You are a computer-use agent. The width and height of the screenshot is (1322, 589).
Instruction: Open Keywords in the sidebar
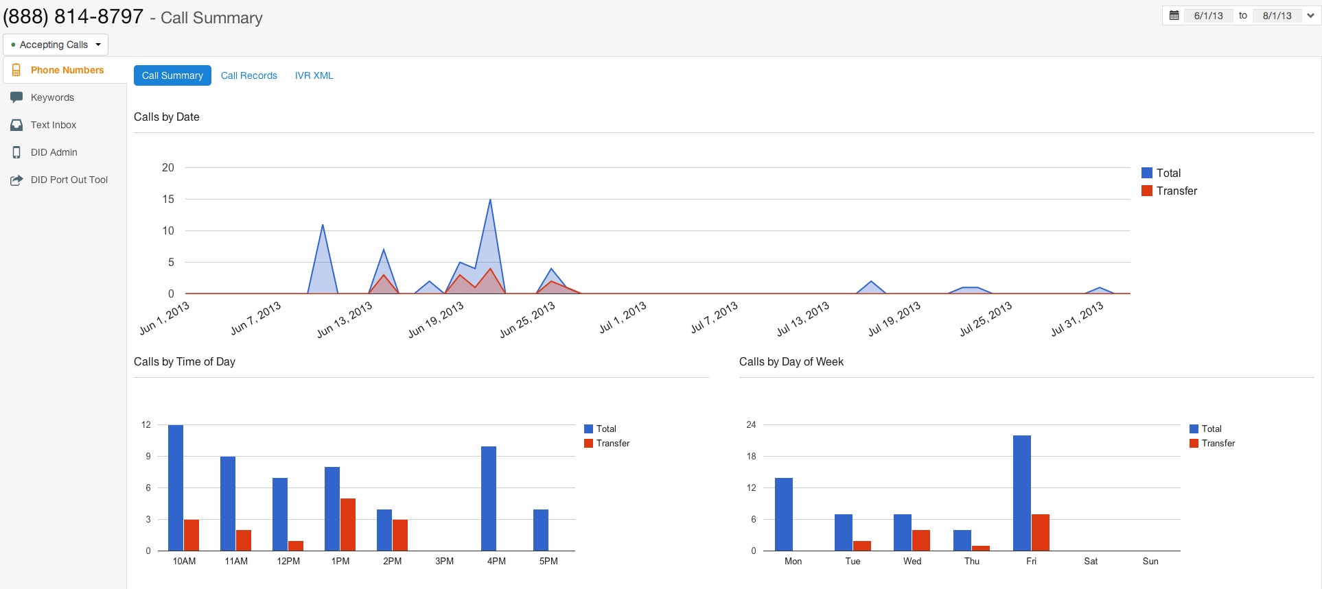52,97
